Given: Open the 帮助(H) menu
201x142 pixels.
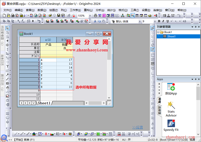Looking at the screenshot, I should point(182,10).
